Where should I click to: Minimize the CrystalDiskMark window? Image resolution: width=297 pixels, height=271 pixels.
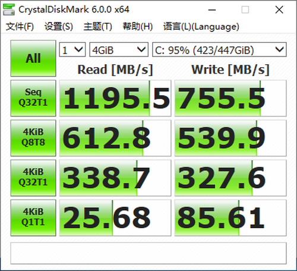212,10
